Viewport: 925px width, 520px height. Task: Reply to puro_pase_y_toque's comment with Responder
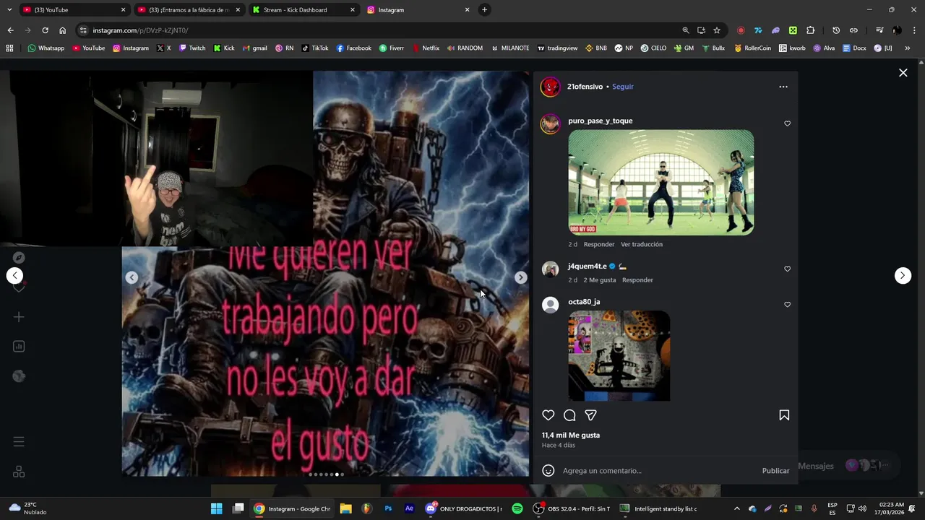click(599, 244)
